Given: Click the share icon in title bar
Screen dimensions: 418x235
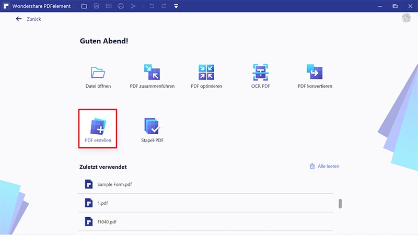Looking at the screenshot, I should pos(133,6).
